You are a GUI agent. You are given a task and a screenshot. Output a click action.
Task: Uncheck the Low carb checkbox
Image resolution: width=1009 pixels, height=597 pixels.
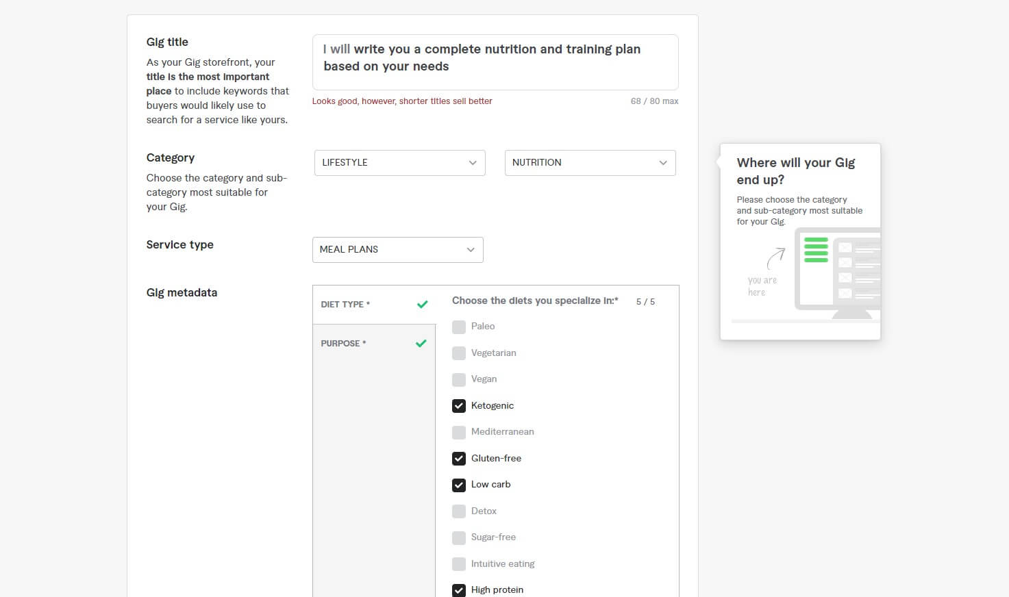click(459, 485)
